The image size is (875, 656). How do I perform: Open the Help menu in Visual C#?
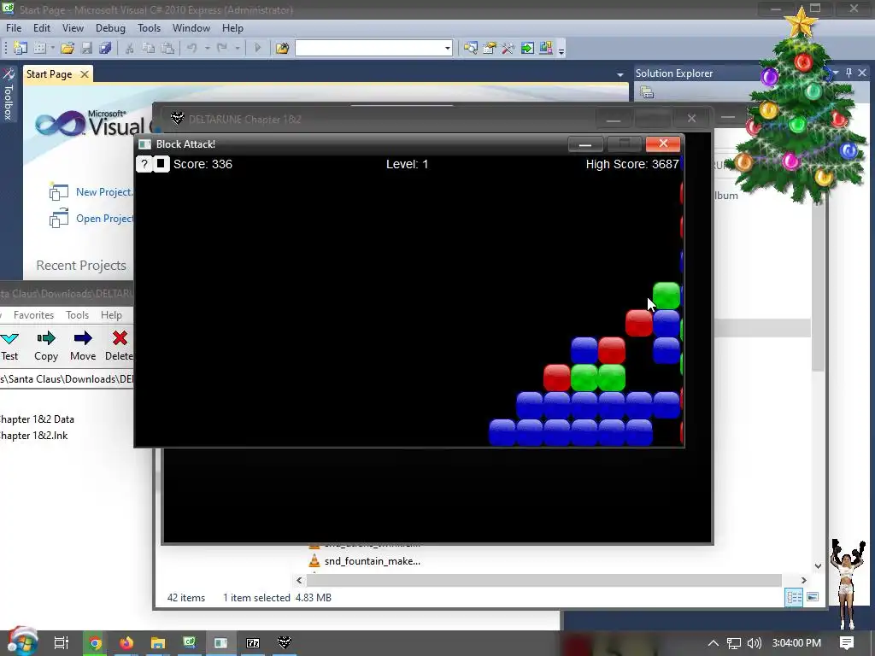point(232,28)
